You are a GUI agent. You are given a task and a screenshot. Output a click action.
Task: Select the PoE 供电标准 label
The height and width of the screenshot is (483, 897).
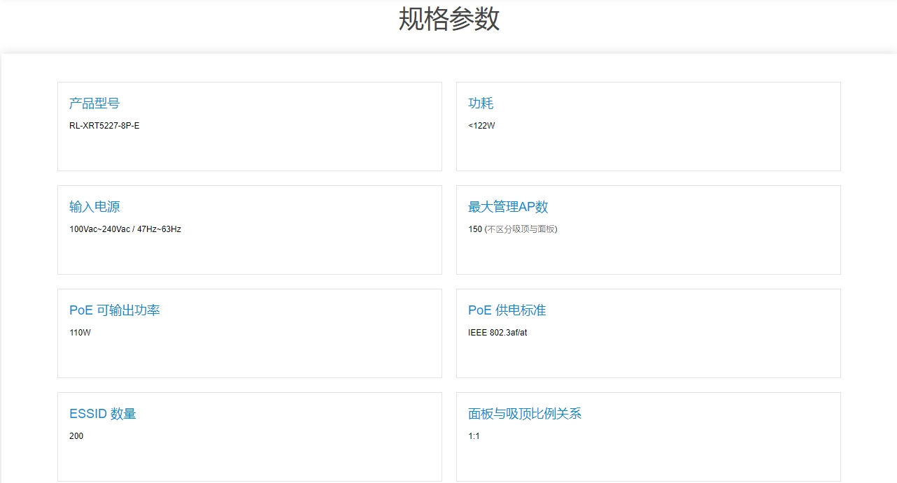507,310
